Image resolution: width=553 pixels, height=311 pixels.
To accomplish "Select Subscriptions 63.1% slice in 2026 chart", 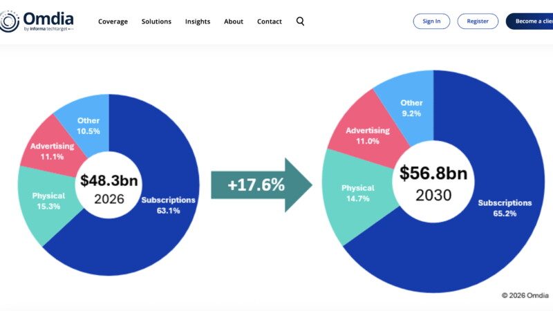I will click(x=168, y=205).
